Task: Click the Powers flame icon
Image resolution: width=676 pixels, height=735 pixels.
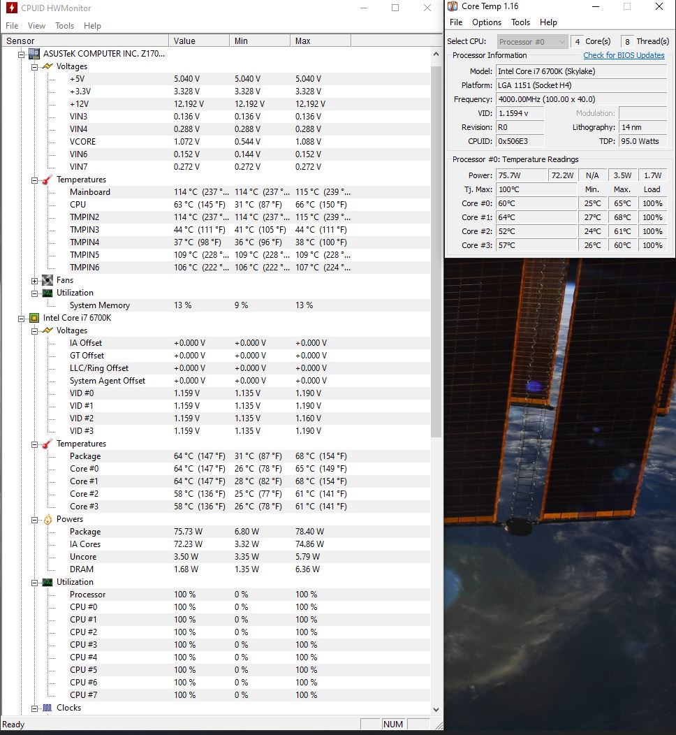Action: click(47, 519)
